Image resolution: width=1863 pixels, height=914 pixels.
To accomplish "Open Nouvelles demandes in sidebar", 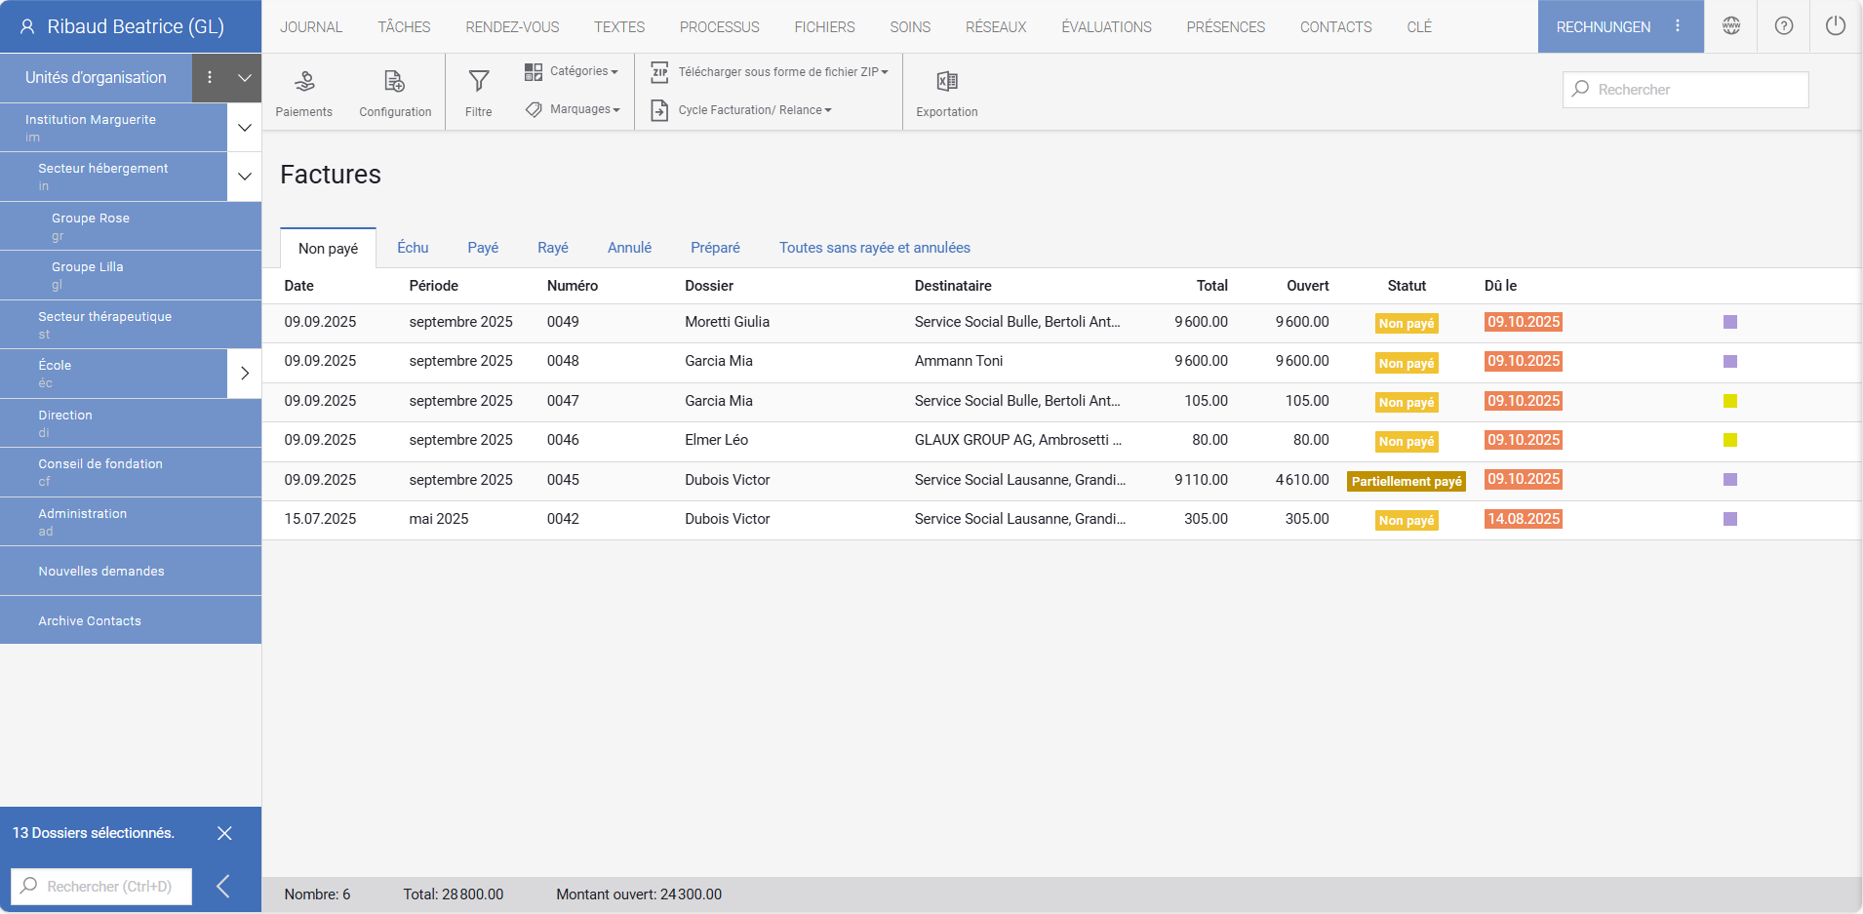I will click(x=101, y=572).
